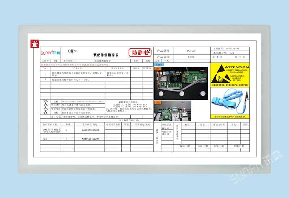Click the red reminder text line
The width and height of the screenshot is (289, 198).
pos(76,65)
